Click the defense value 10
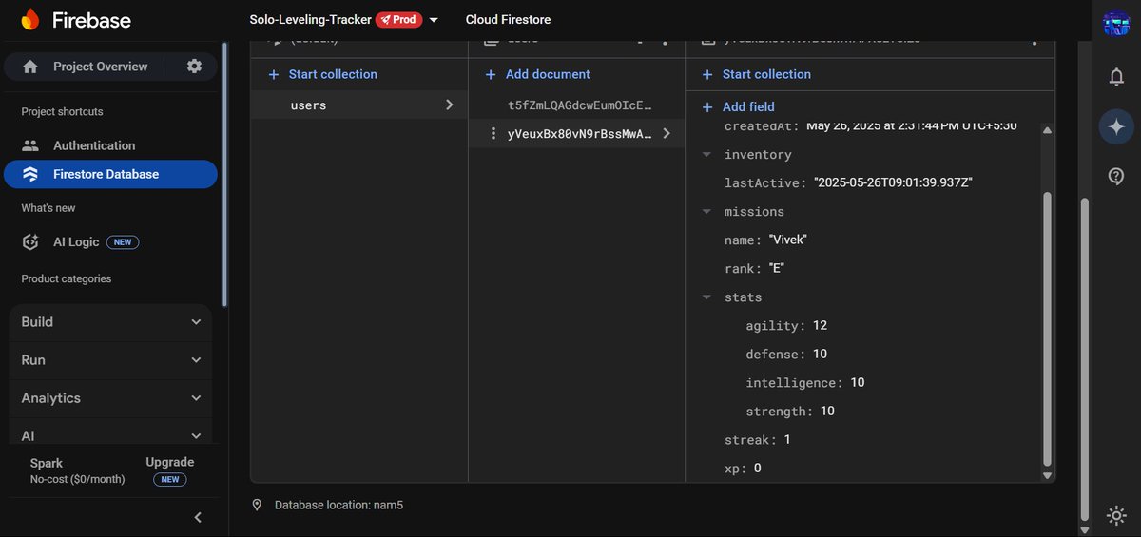This screenshot has height=537, width=1141. [820, 355]
